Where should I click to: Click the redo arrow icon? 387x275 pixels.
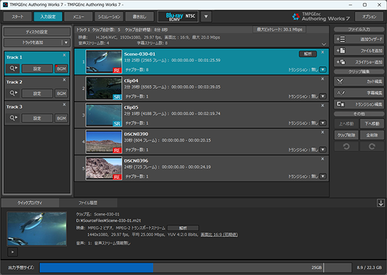pyautogui.click(x=372, y=147)
